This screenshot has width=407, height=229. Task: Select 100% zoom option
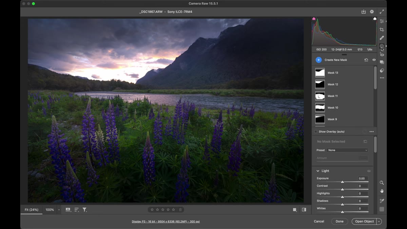[x=50, y=210]
